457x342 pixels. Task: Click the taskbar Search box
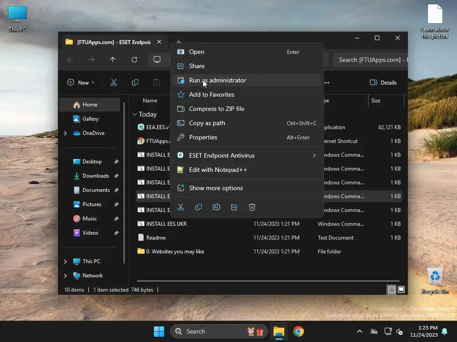(219, 331)
